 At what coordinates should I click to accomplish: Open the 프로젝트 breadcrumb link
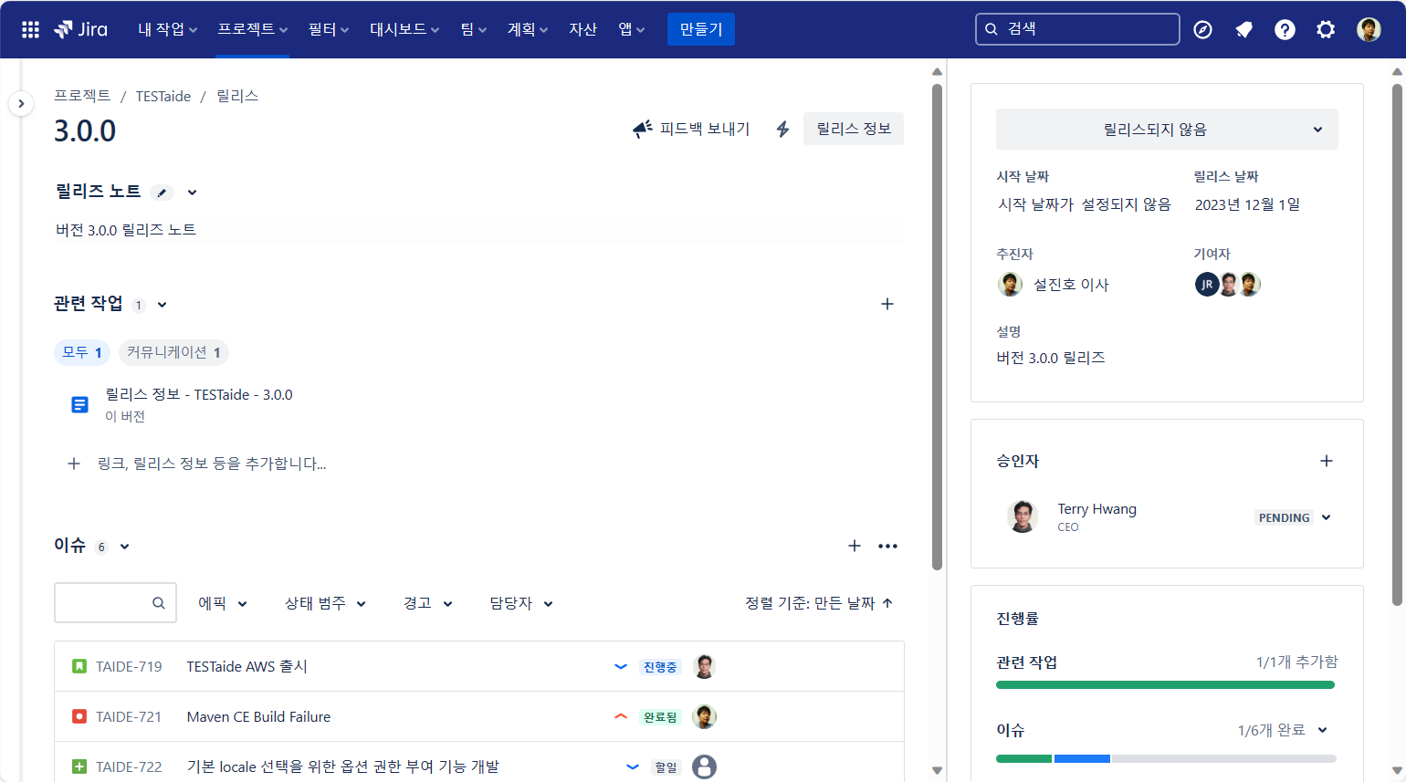point(82,96)
